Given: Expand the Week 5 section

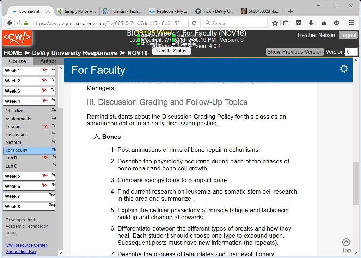Looking at the screenshot, I should (30, 176).
